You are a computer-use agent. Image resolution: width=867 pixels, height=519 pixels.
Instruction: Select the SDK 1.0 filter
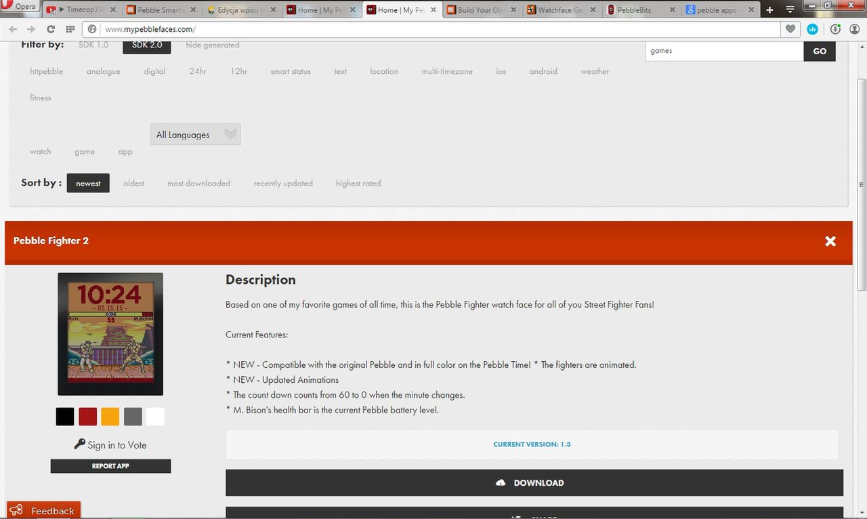point(93,45)
